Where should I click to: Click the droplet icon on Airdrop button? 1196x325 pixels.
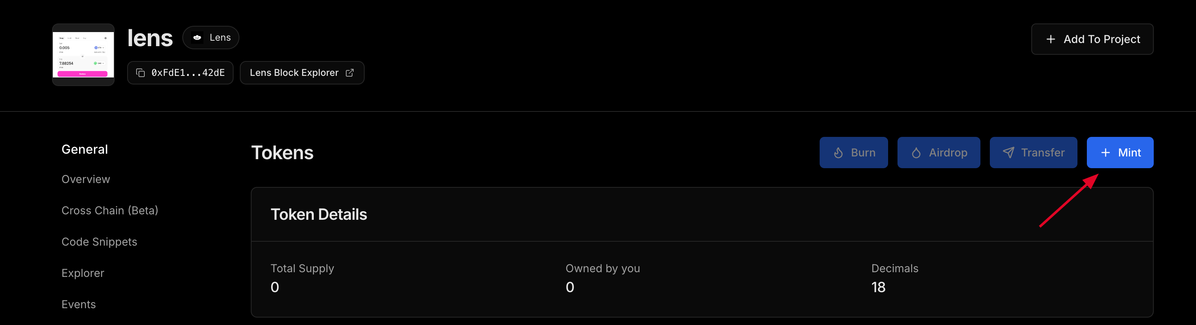(915, 153)
